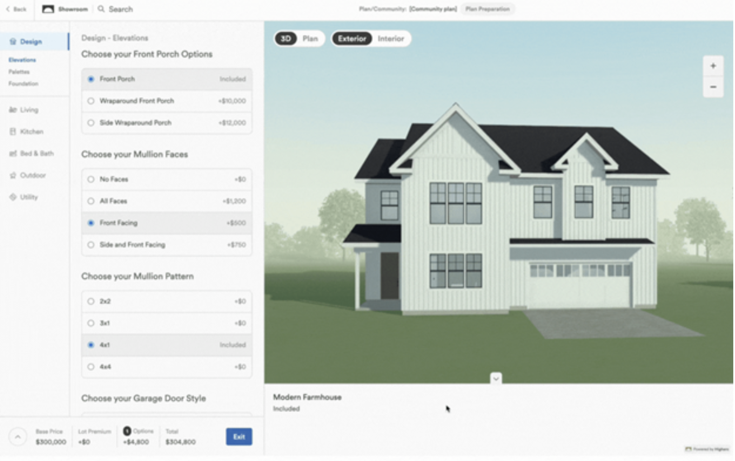
Task: Open the Bed & Bath section icon
Action: tap(13, 154)
